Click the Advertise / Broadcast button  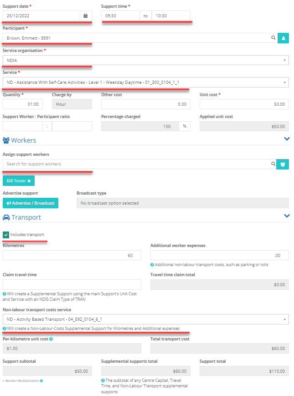pos(31,203)
